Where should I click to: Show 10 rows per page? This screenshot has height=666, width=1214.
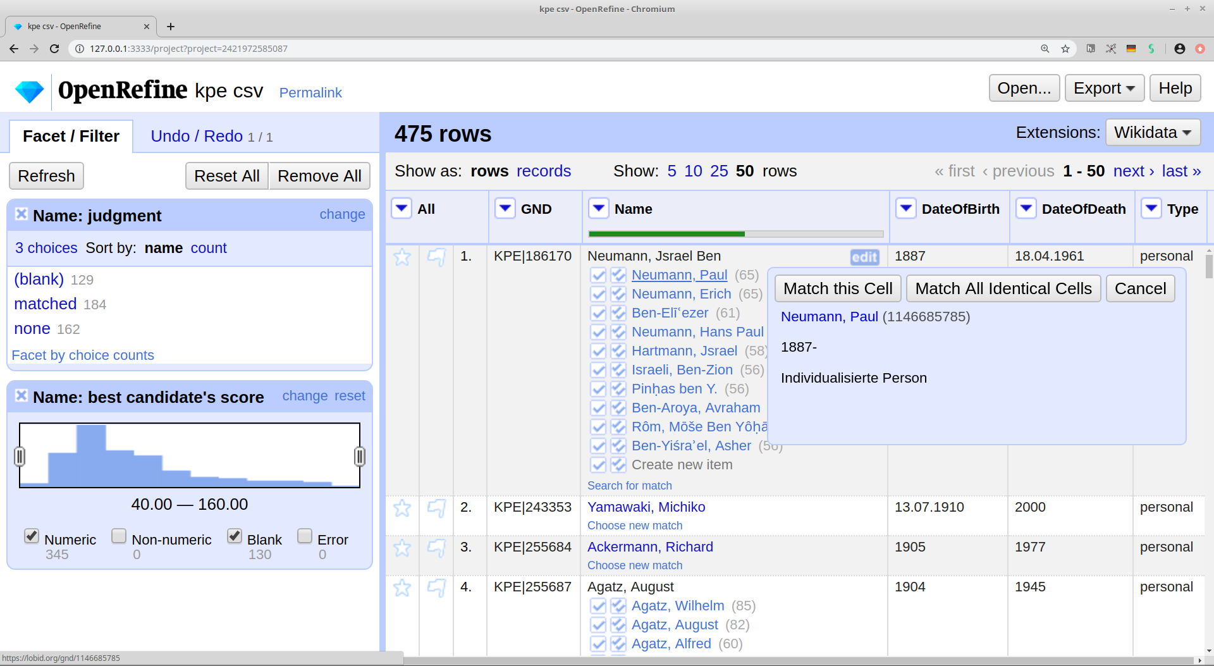point(693,171)
